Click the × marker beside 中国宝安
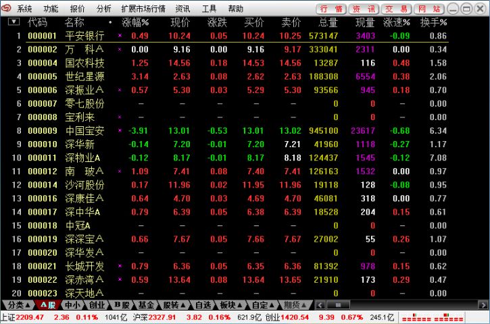Screen dimensions: 490x324 [120, 130]
